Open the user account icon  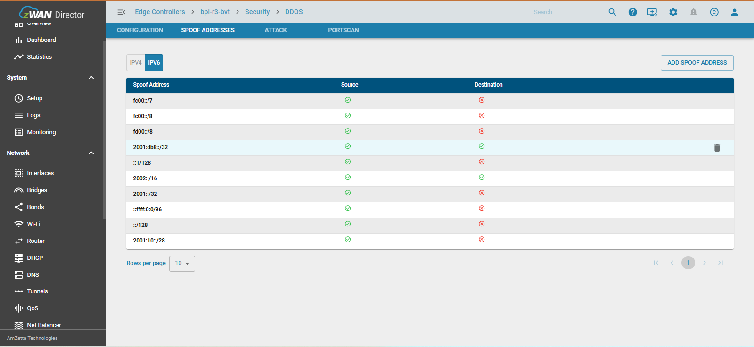click(x=734, y=12)
